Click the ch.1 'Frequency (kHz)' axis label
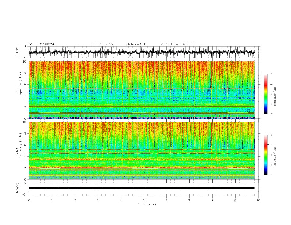Viewport: 291px width, 225px height. point(21,85)
